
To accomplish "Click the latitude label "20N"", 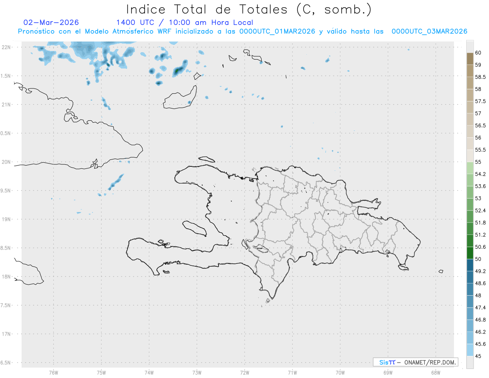I will pos(6,162).
